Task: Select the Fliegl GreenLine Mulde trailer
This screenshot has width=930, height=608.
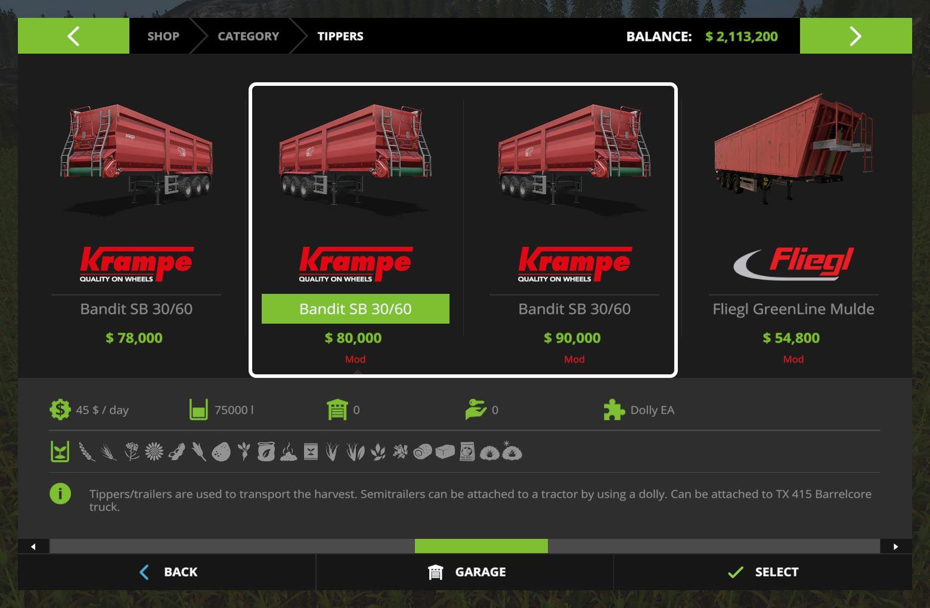Action: tap(793, 227)
